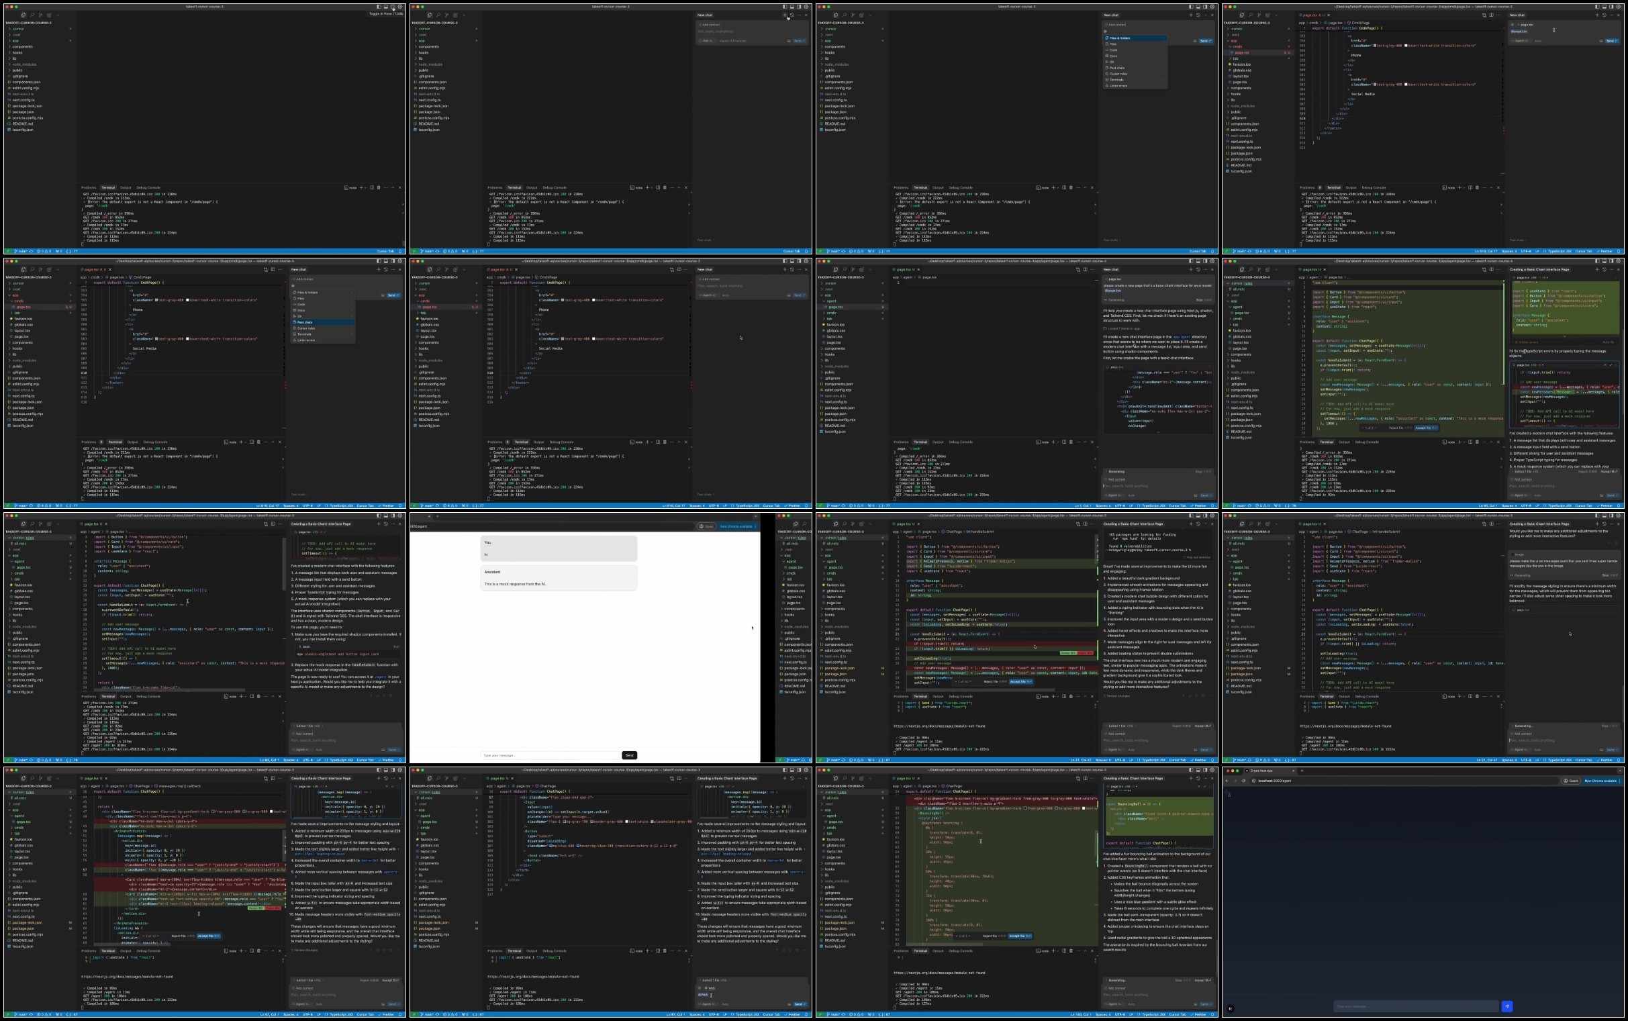Click Explorer icon in Toggle AI Pane tooltip frame
Screen dimensions: 1628x1021
pyautogui.click(x=23, y=15)
